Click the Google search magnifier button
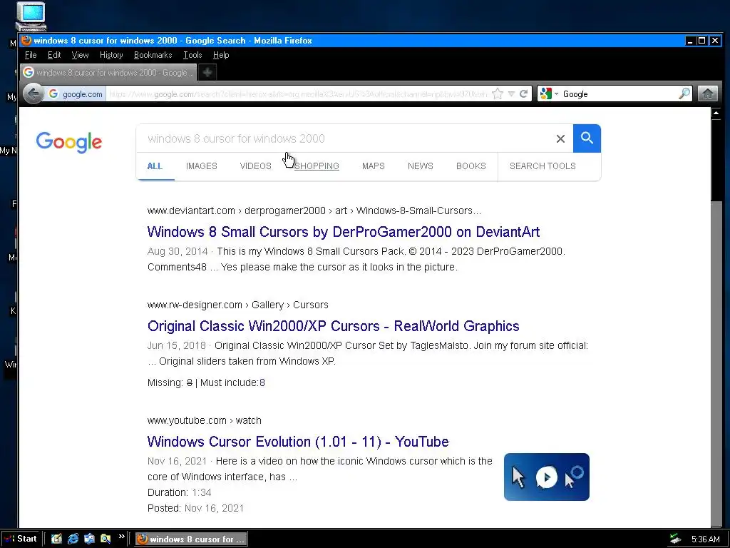The width and height of the screenshot is (730, 548). coord(587,138)
